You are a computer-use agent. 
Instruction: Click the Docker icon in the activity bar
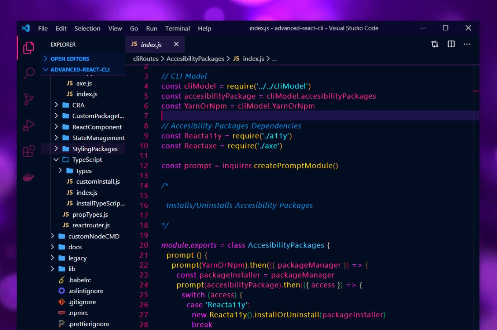pyautogui.click(x=28, y=177)
